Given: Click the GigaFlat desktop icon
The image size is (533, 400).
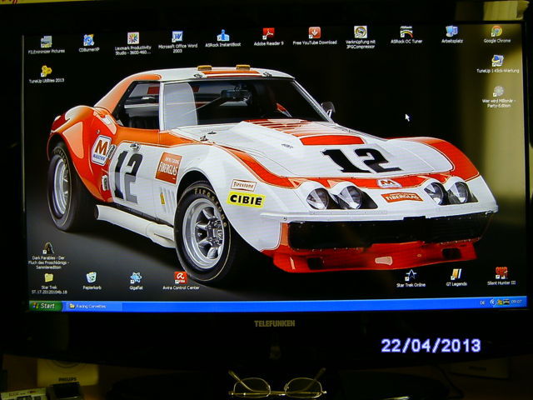Looking at the screenshot, I should [x=136, y=282].
